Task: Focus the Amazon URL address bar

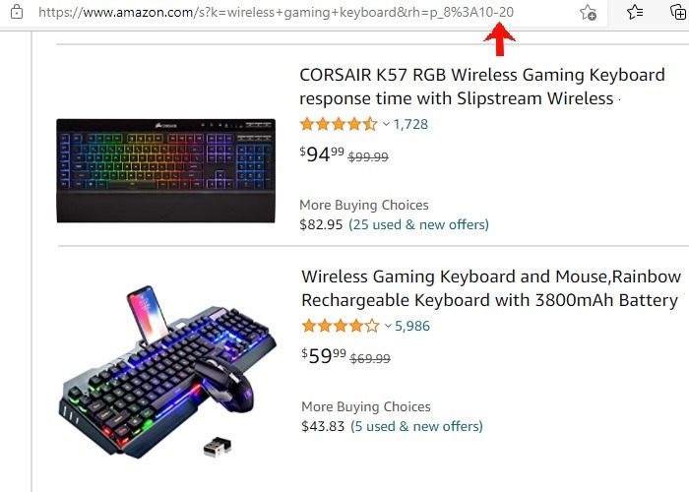Action: tap(276, 13)
